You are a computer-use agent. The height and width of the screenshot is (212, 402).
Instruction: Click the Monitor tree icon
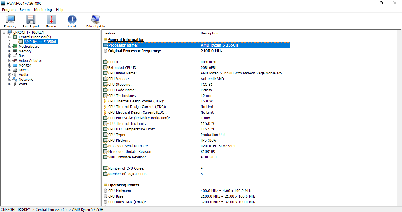click(x=15, y=65)
